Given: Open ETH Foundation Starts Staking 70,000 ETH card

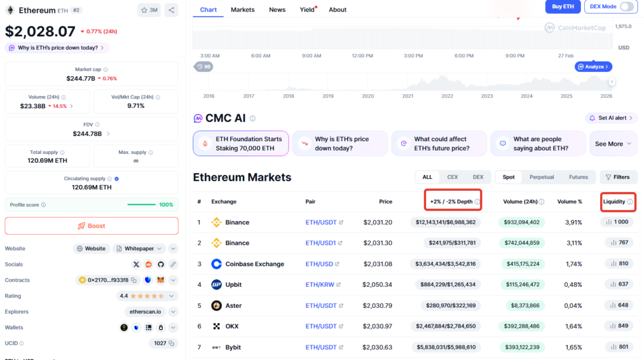Looking at the screenshot, I should (241, 143).
